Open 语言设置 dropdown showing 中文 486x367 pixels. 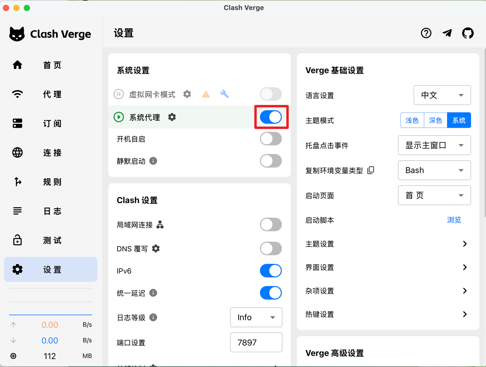pyautogui.click(x=442, y=95)
